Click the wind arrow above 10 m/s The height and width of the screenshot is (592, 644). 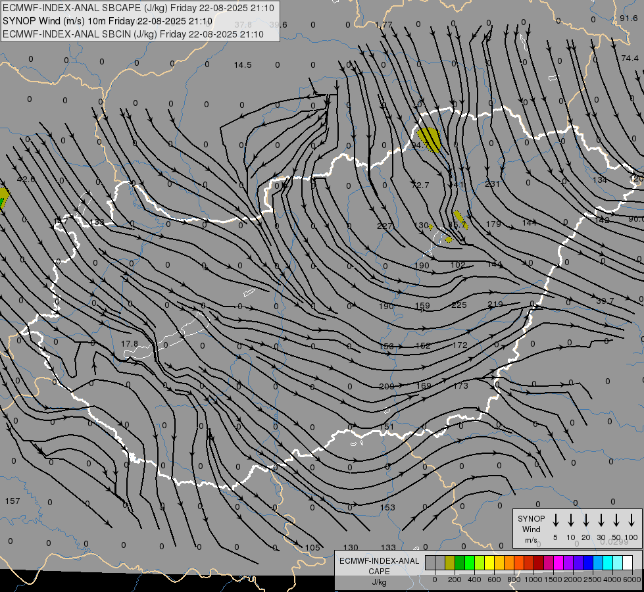(x=571, y=520)
